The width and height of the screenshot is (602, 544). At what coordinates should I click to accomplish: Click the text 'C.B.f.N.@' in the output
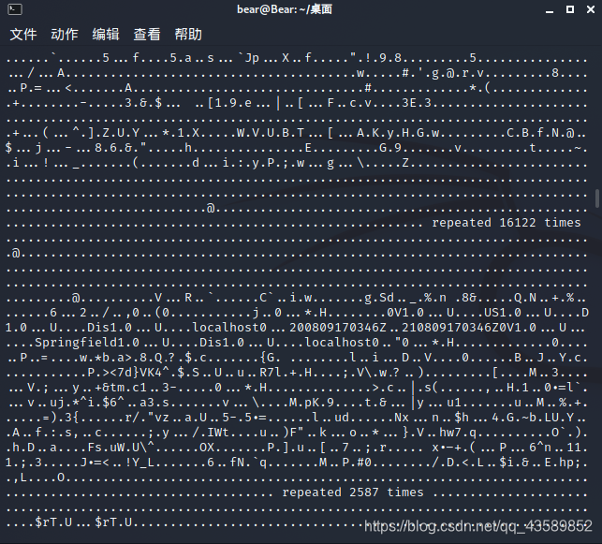coord(540,133)
